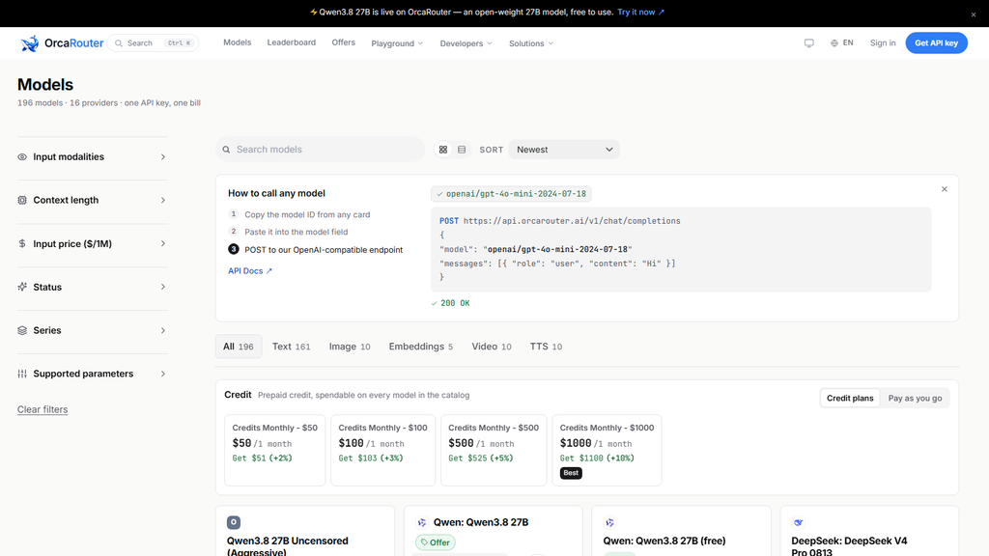Open the API Docs link
Viewport: 989px width, 556px height.
[x=250, y=271]
